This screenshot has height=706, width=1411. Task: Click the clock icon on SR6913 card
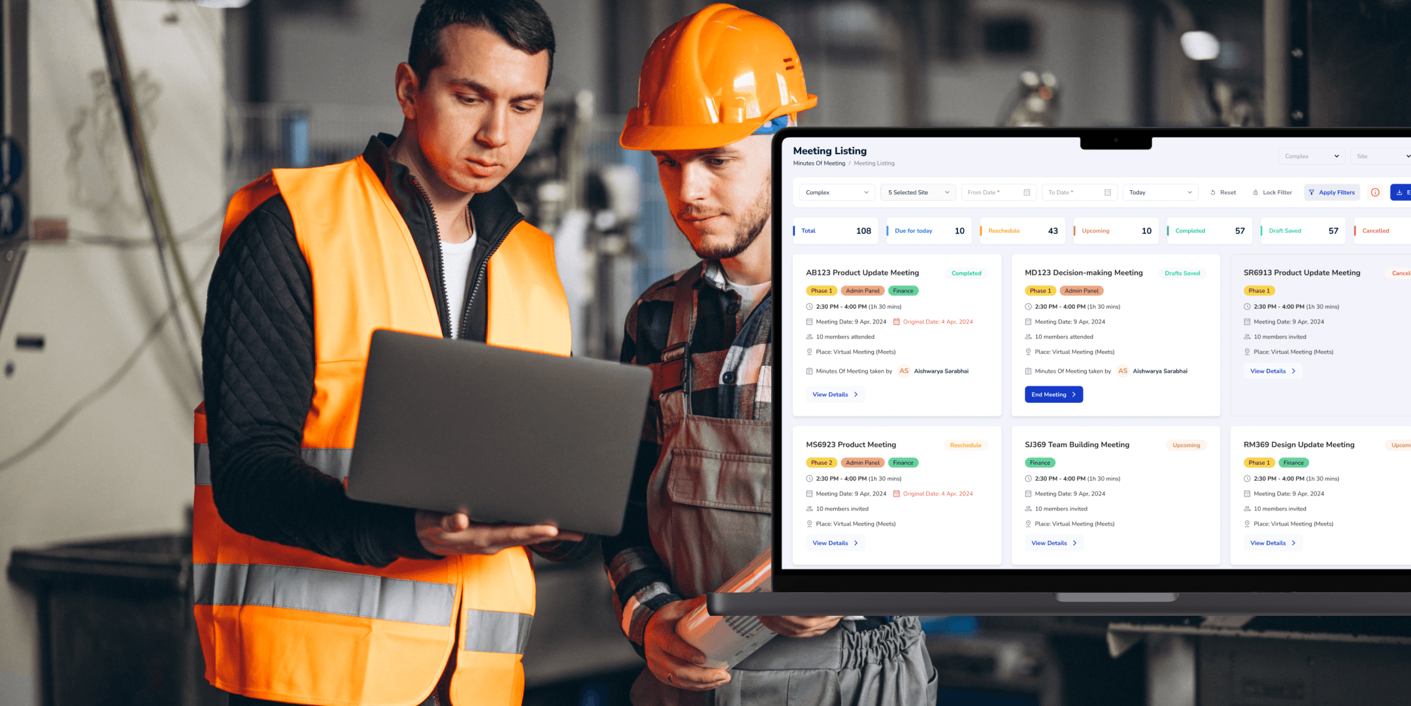pyautogui.click(x=1247, y=307)
